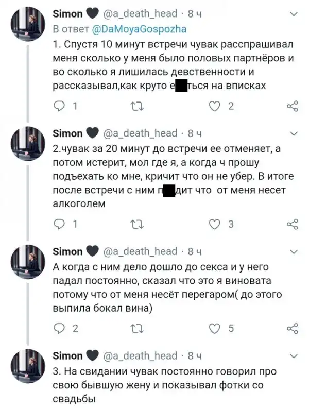Like the first tweet with 2 likes
Screen dimensions: 309x408
click(215, 107)
